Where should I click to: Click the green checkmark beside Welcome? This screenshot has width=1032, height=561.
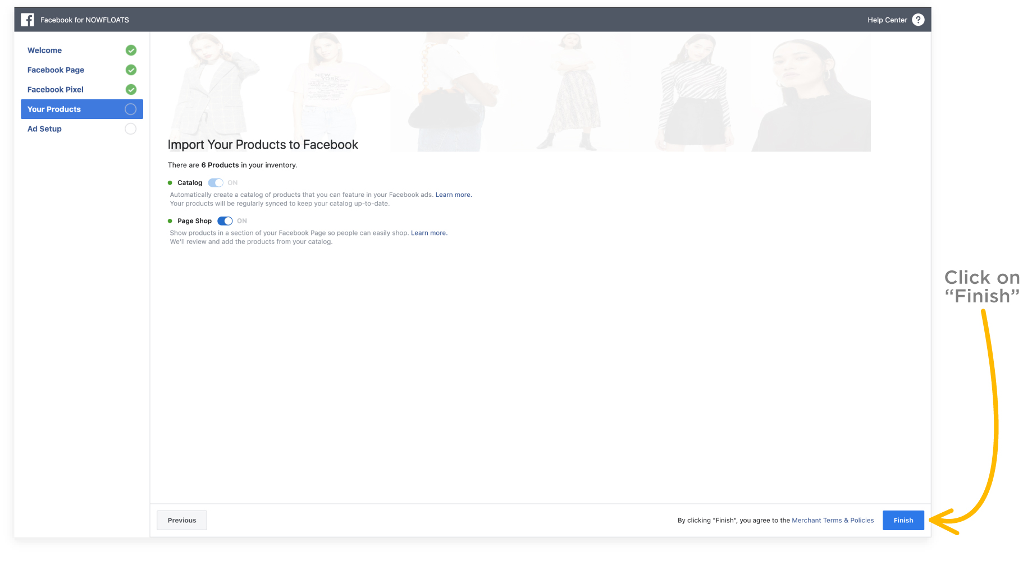click(x=131, y=50)
